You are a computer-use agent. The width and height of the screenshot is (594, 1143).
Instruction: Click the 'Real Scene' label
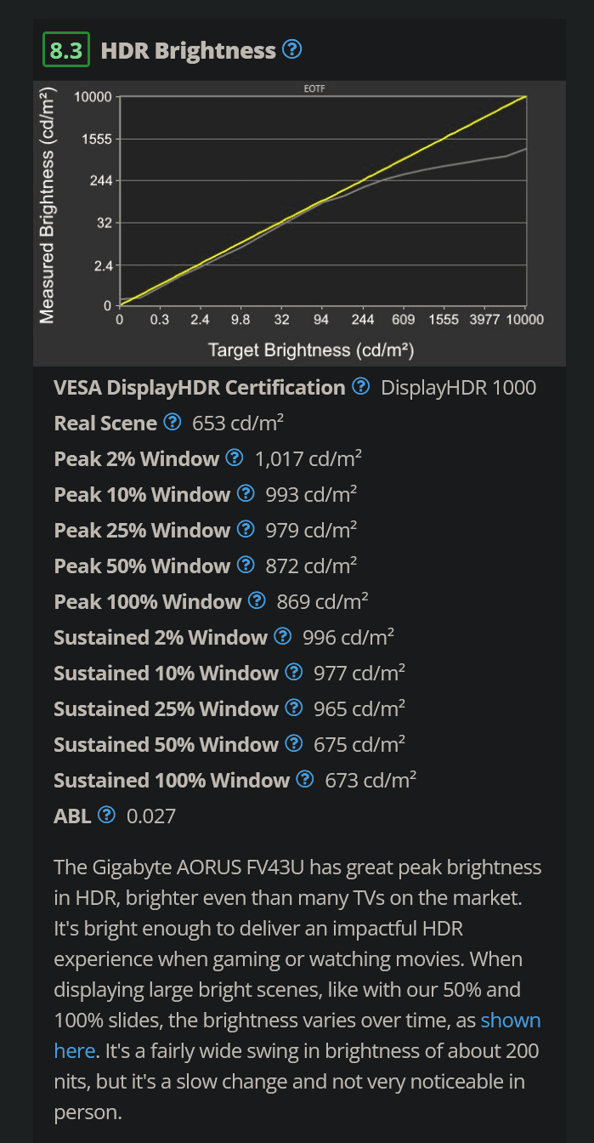click(x=105, y=424)
